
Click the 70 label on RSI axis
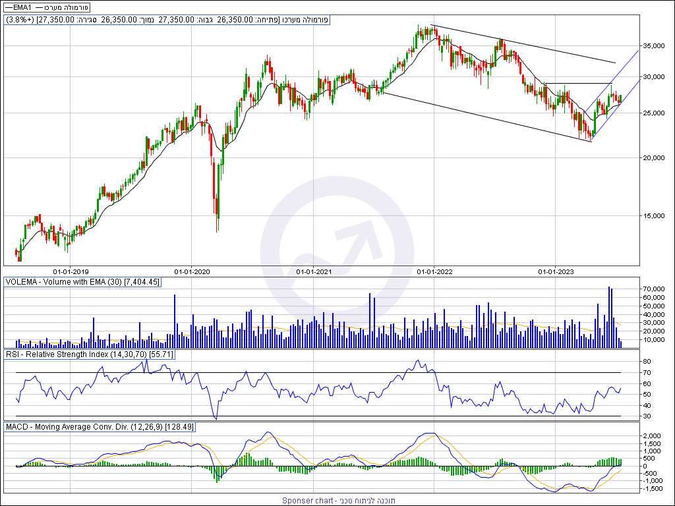click(x=647, y=373)
